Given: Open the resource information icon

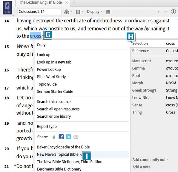Looking at the screenshot, I should point(173,12).
